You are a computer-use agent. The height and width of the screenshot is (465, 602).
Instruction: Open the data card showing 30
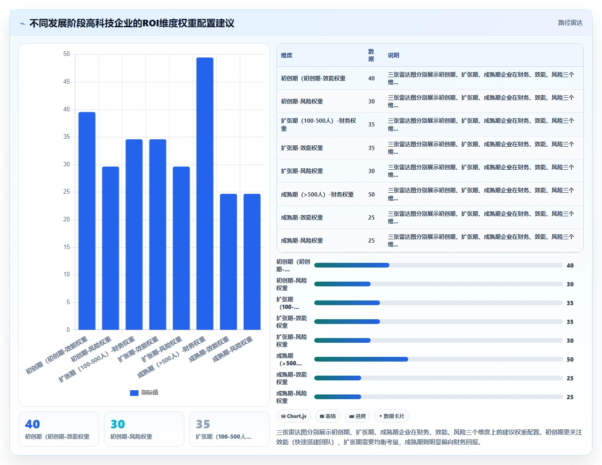coord(144,429)
